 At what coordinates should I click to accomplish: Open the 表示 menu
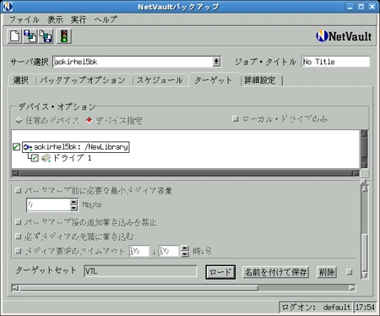click(55, 19)
